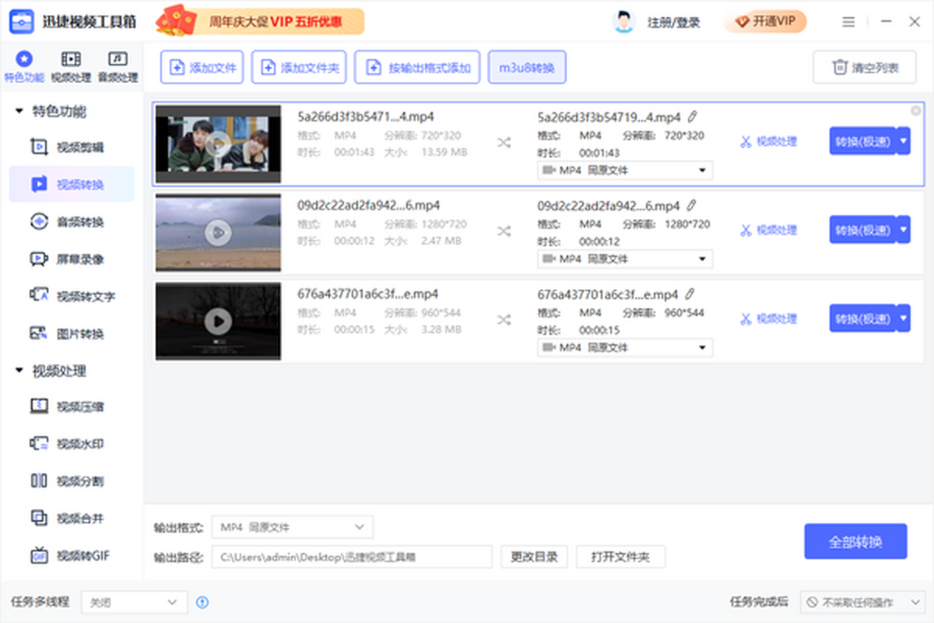Viewport: 934px width, 623px height.
Task: Open the 注册/登录 login link
Action: [672, 22]
